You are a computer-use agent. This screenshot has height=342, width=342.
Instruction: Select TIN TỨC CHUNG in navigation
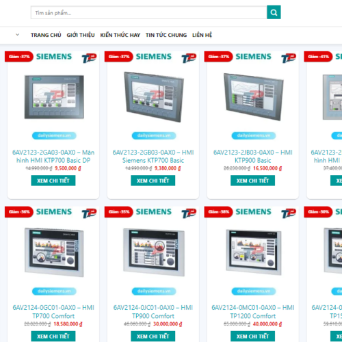tap(166, 35)
